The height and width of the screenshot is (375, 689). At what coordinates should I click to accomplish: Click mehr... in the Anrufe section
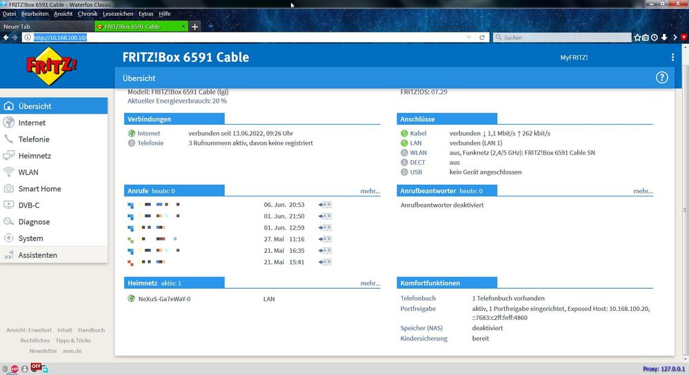pyautogui.click(x=370, y=191)
